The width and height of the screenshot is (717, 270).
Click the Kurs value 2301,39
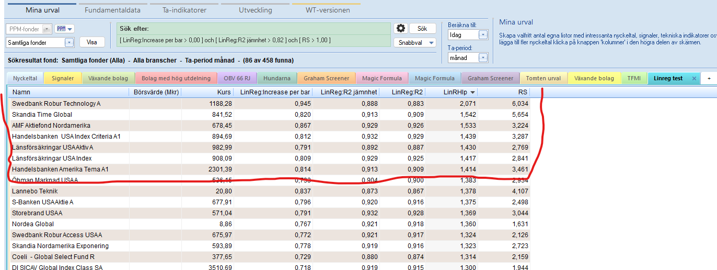pyautogui.click(x=221, y=169)
